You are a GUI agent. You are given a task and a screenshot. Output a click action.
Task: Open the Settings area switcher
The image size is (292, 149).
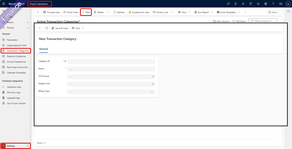pyautogui.click(x=16, y=146)
